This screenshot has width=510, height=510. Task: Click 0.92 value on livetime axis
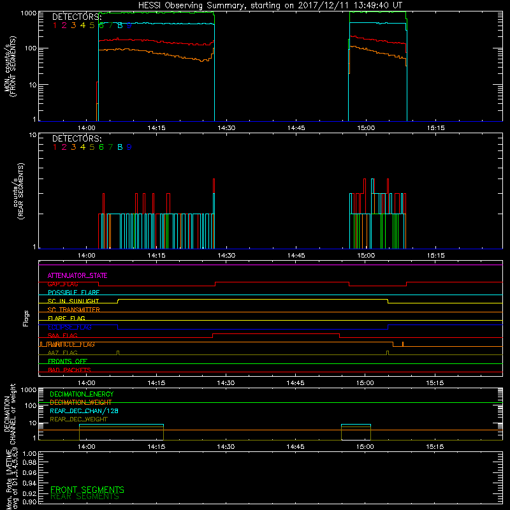(x=29, y=493)
